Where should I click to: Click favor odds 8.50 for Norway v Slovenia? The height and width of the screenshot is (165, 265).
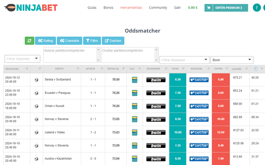click(178, 119)
